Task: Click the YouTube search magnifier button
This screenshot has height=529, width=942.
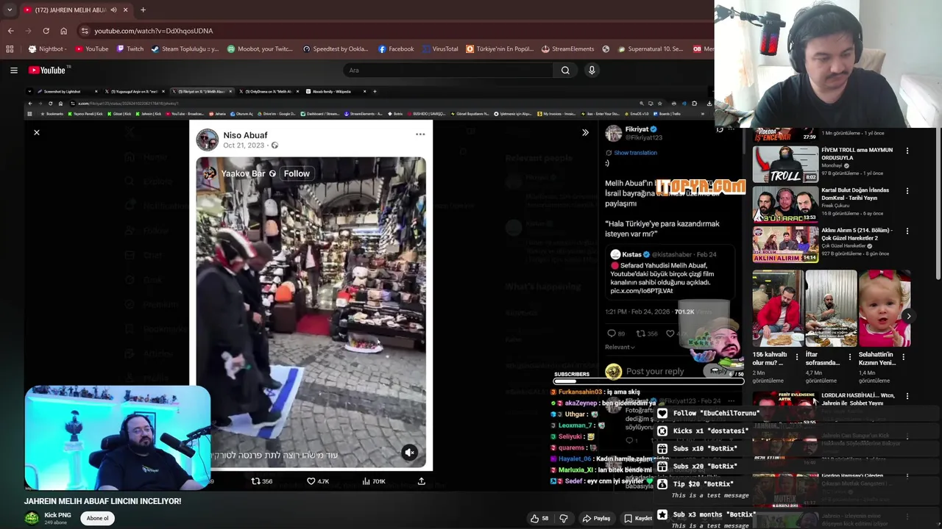Action: 565,71
